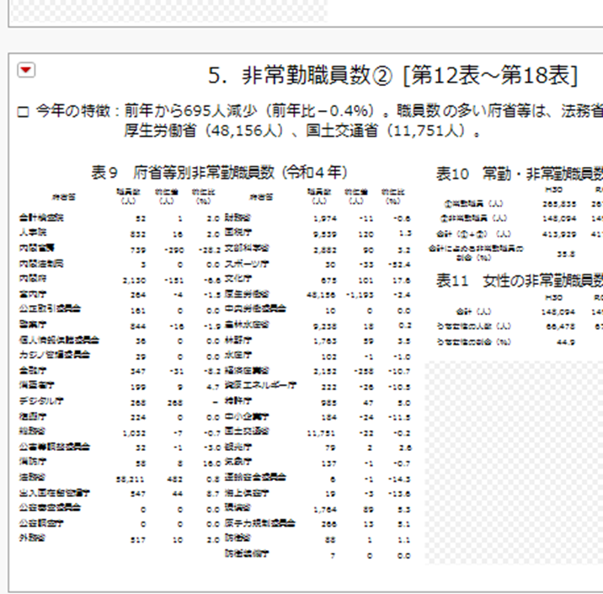Image resolution: width=603 pixels, height=594 pixels.
Task: Select the 資源エネルギー庁 row label
Action: 261,385
